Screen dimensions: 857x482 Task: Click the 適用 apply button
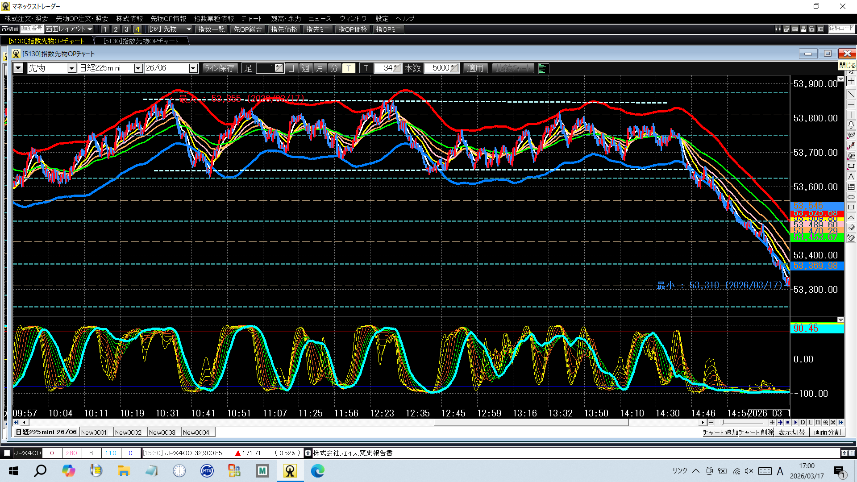[475, 68]
